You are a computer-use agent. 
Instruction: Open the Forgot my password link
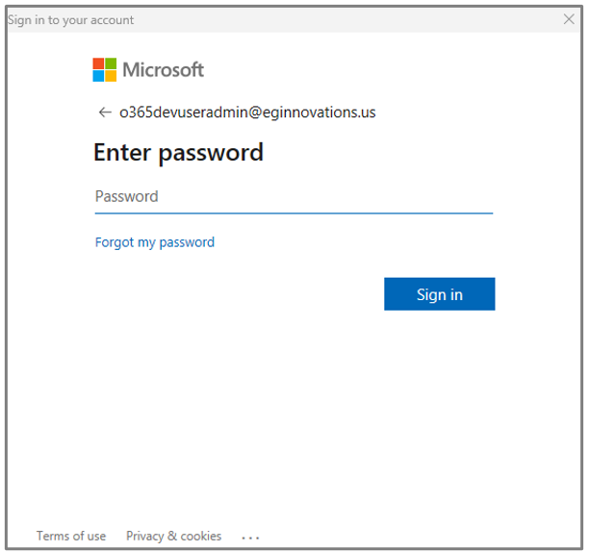point(155,242)
